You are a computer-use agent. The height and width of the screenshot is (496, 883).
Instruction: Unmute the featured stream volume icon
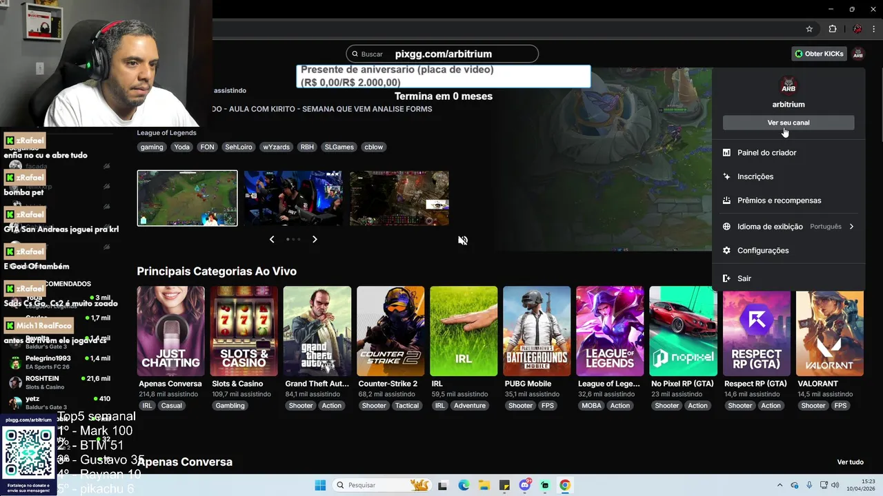pyautogui.click(x=463, y=240)
